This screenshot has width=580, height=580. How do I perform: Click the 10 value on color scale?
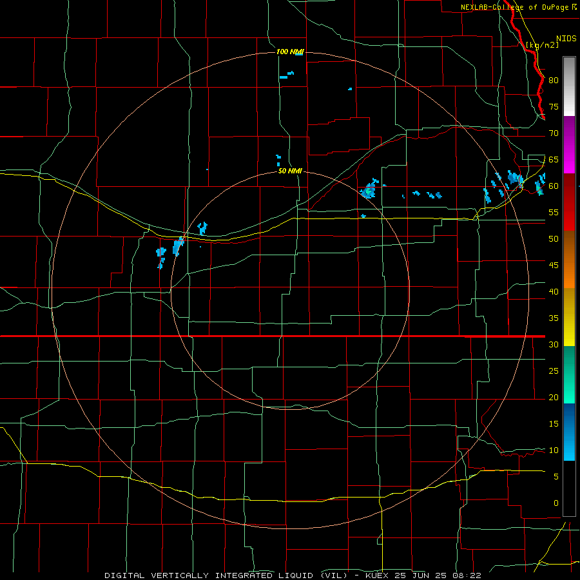(554, 450)
